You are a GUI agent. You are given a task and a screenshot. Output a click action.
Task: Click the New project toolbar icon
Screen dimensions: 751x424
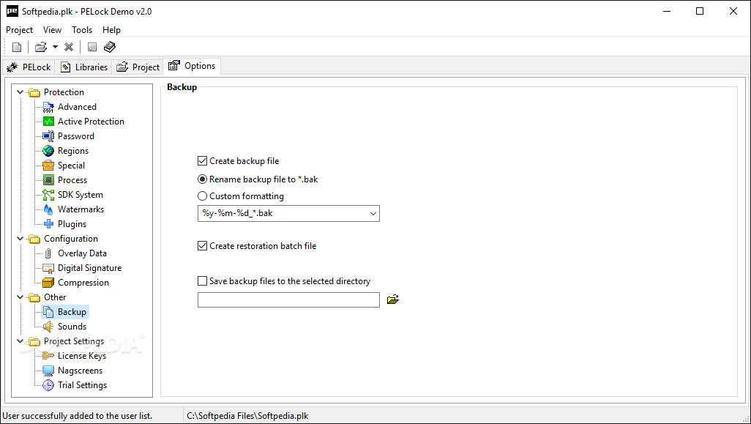(x=17, y=47)
